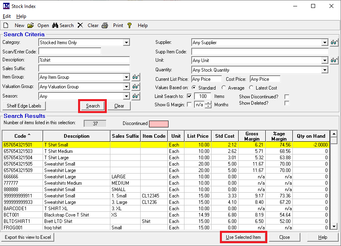Open the Quantity dropdown list
This screenshot has width=341, height=246.
pos(324,70)
